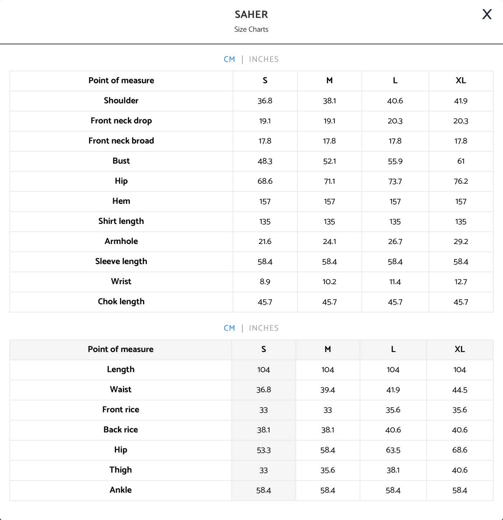Select the Front rice row label

(x=121, y=409)
